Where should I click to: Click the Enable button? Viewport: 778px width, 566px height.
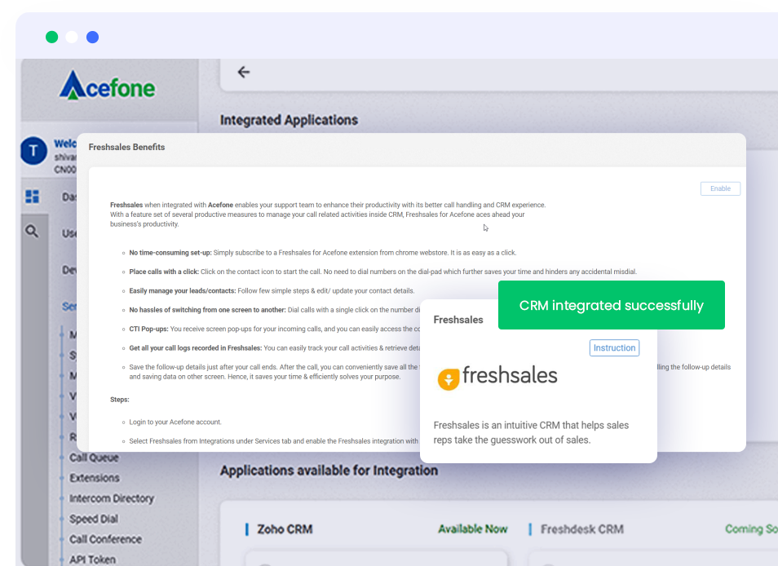[x=720, y=188]
